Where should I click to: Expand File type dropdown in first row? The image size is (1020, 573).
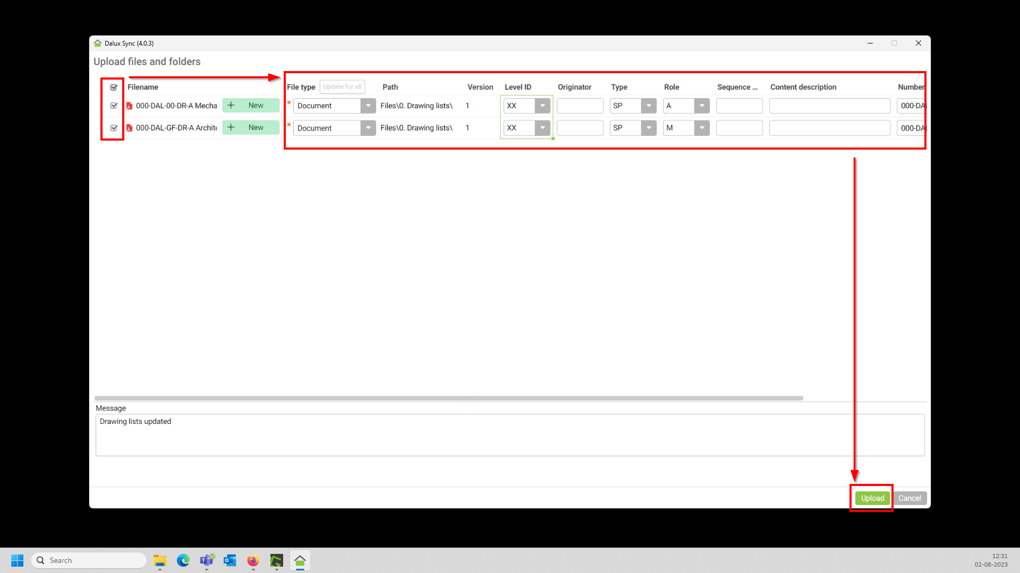tap(368, 106)
